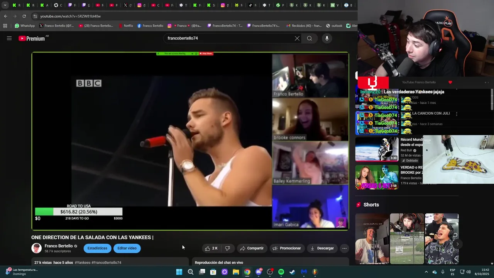Advance the Shorts shelf with next arrow

coord(457,244)
